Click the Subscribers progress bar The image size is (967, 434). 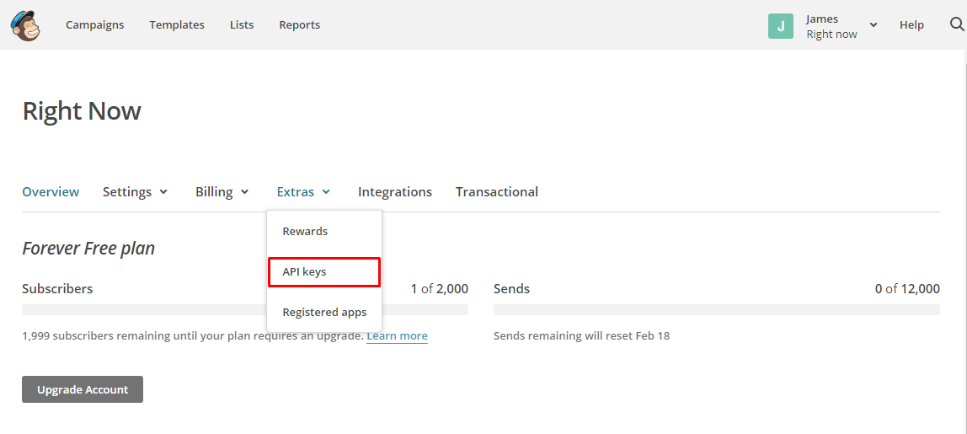tap(245, 310)
